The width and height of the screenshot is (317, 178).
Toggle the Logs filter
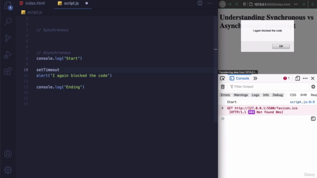(255, 95)
